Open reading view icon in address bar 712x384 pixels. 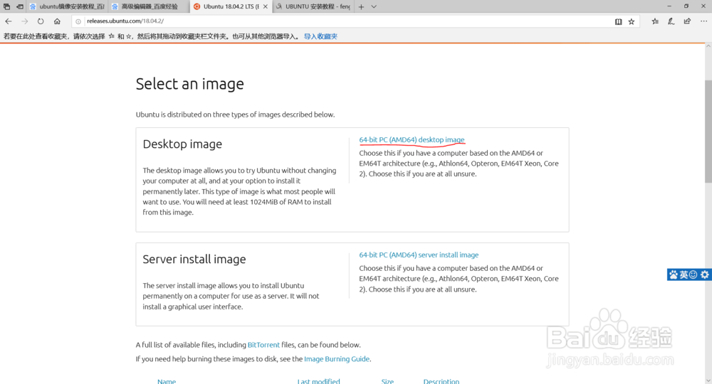pos(618,21)
